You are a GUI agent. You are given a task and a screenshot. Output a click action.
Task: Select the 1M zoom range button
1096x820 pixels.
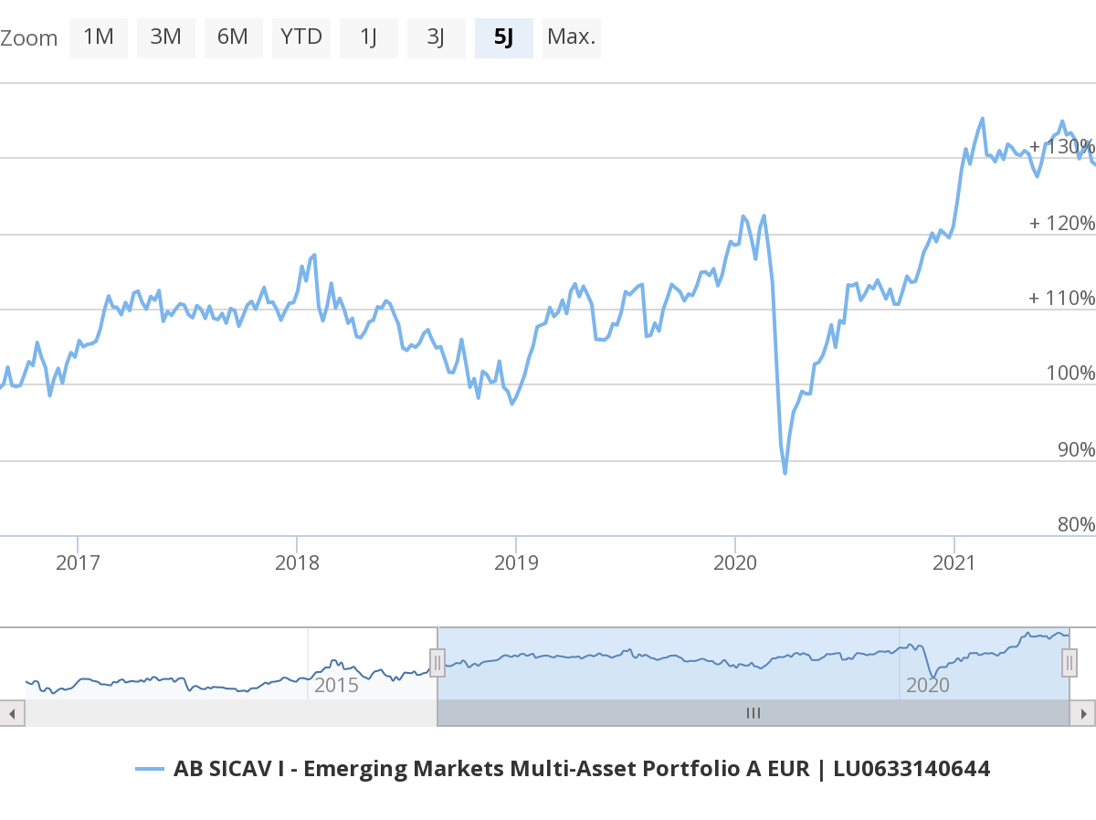click(x=99, y=37)
